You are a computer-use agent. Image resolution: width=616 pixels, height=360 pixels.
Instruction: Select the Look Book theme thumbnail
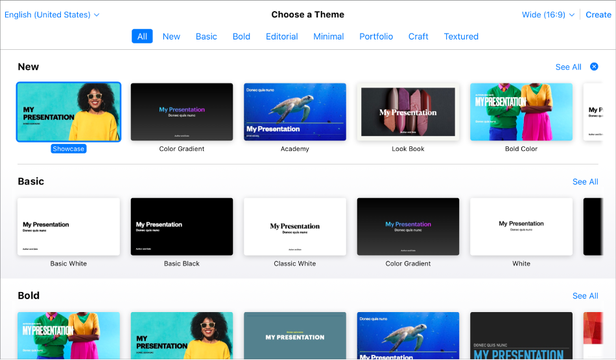[408, 112]
